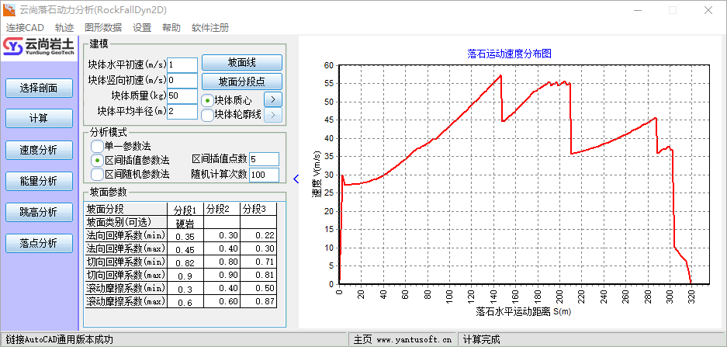Click the 硬岩 slope category cell
Screen dimensions: 727x347
click(x=185, y=223)
